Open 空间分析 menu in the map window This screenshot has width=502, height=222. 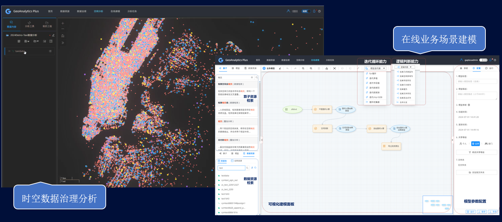pyautogui.click(x=98, y=11)
